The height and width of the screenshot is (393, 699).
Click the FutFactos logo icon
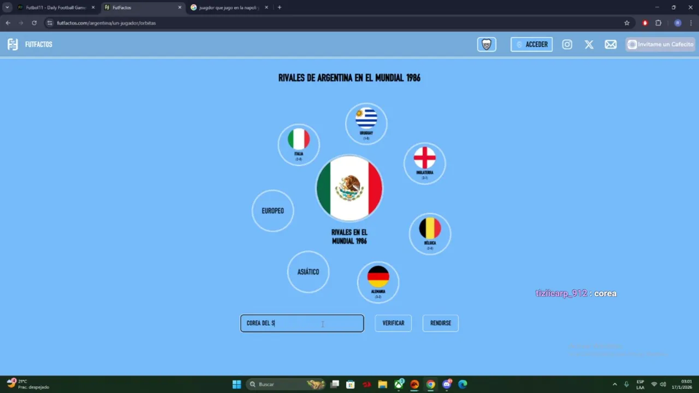point(13,45)
